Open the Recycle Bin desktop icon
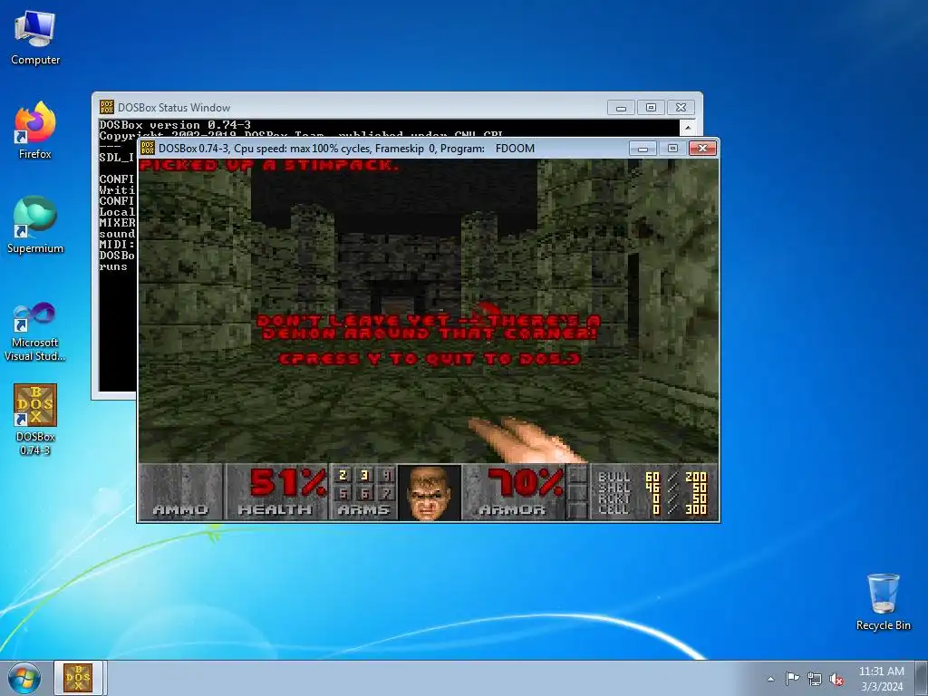Image resolution: width=928 pixels, height=696 pixels. tap(883, 602)
